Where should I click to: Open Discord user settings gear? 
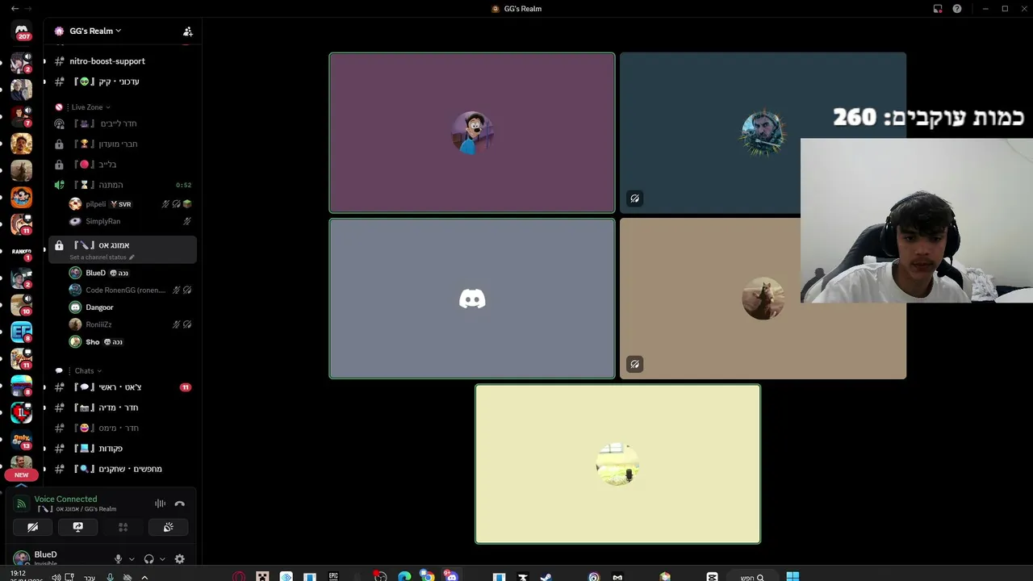[x=180, y=558]
